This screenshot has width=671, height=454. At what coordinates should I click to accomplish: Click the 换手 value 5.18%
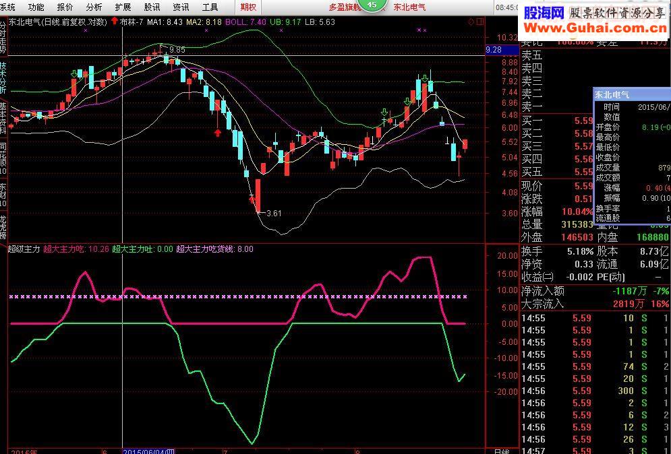(580, 251)
